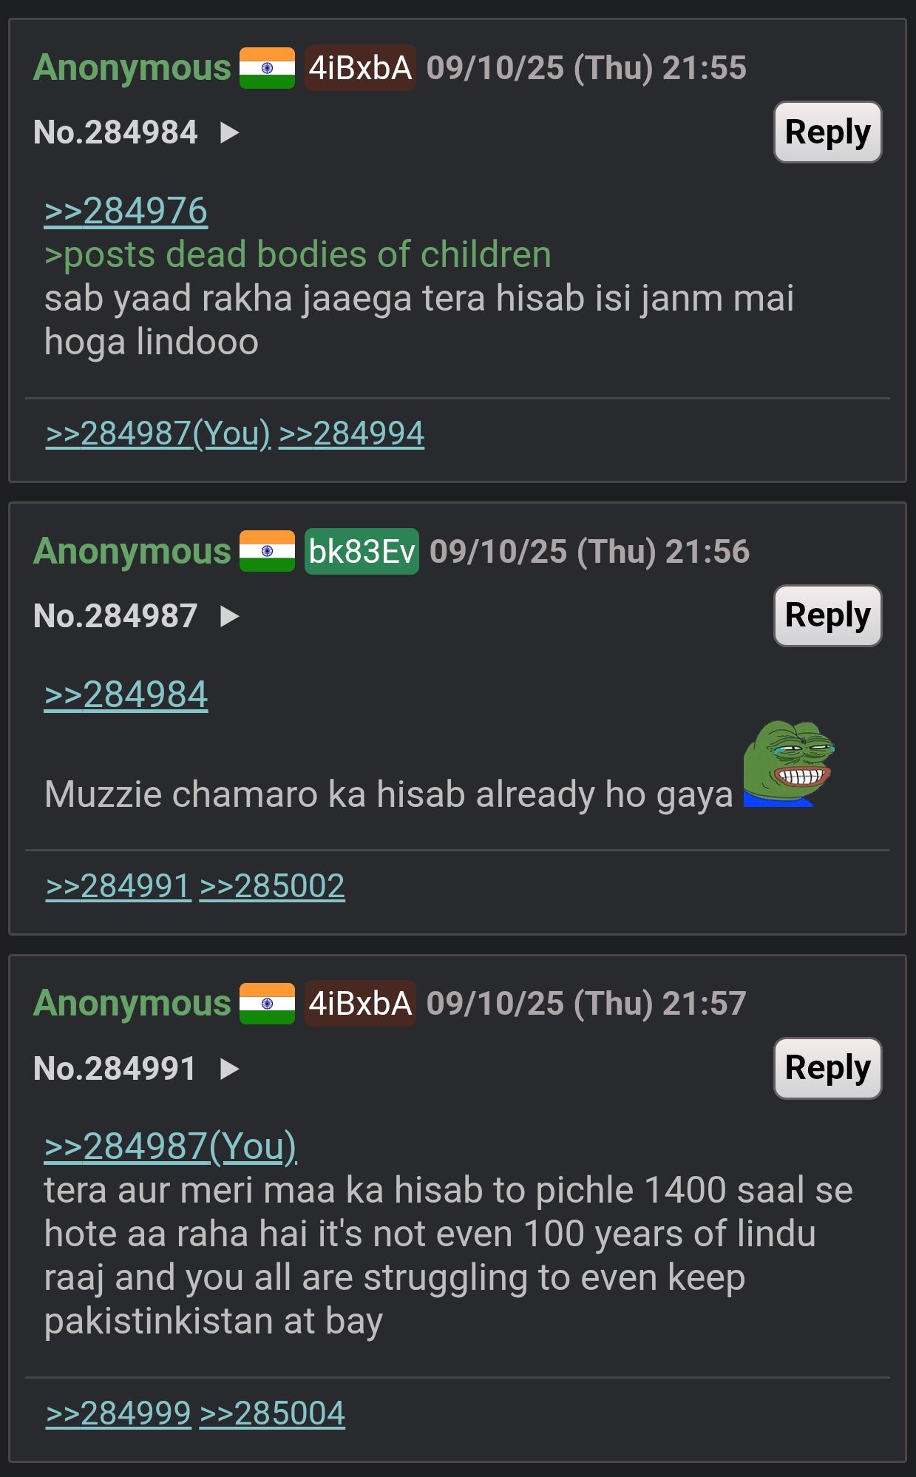Open post menu arrow beside No.284984
Viewport: 916px width, 1477px height.
(230, 132)
